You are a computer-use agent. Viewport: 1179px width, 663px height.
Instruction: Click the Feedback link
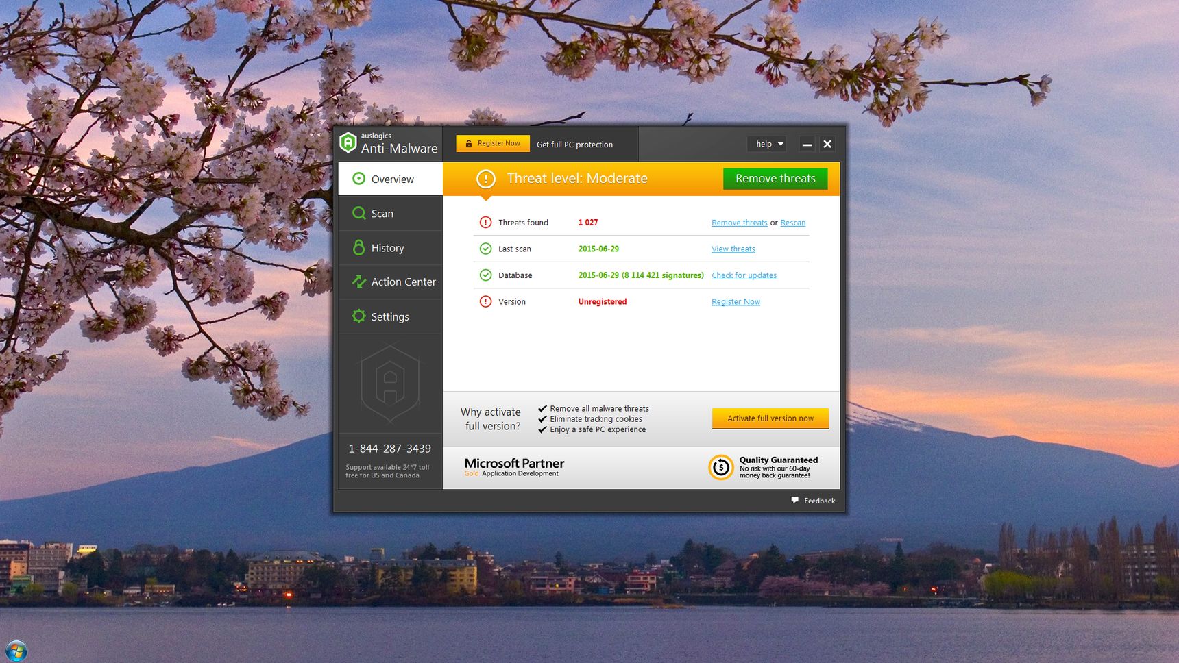(820, 501)
